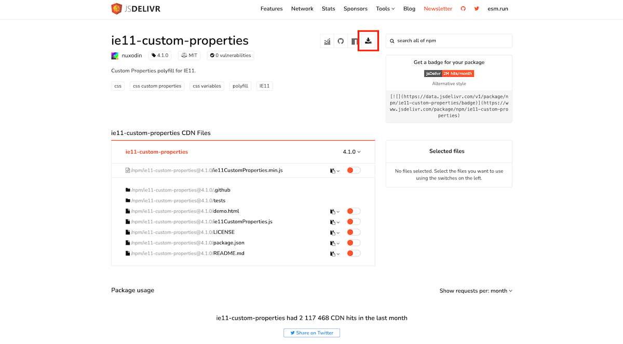Click the 4.1.0 version tag badge
The height and width of the screenshot is (344, 623).
(160, 56)
